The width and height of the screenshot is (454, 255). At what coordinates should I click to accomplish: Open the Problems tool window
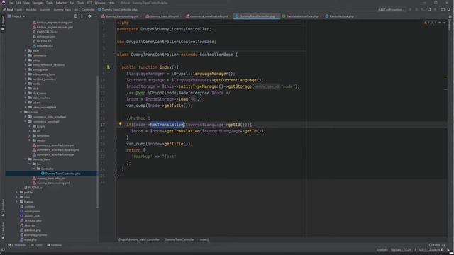[17, 245]
